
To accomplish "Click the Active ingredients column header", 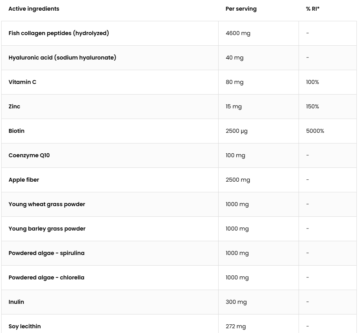I will coord(34,9).
